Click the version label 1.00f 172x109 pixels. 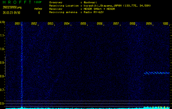point(38,2)
